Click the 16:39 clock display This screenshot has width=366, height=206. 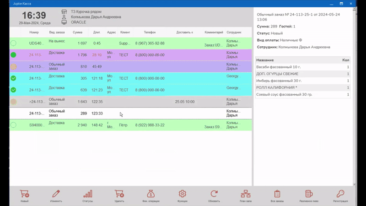pyautogui.click(x=34, y=16)
